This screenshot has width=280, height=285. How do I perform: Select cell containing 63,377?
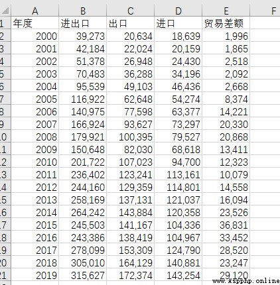click(178, 111)
